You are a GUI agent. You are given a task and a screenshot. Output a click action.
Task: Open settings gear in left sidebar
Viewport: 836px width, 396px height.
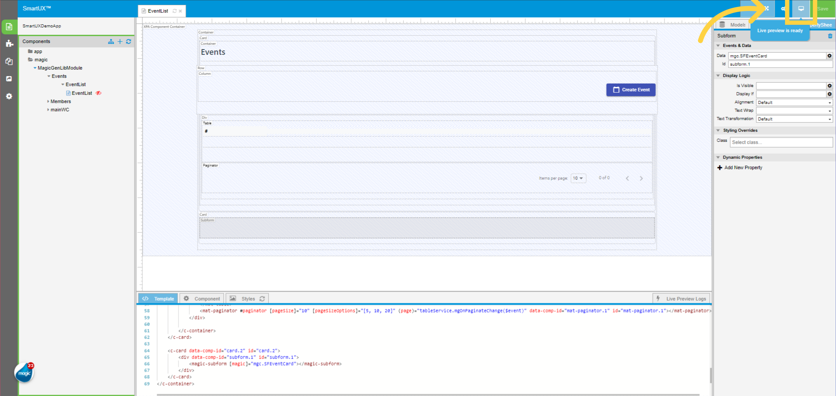[x=9, y=96]
